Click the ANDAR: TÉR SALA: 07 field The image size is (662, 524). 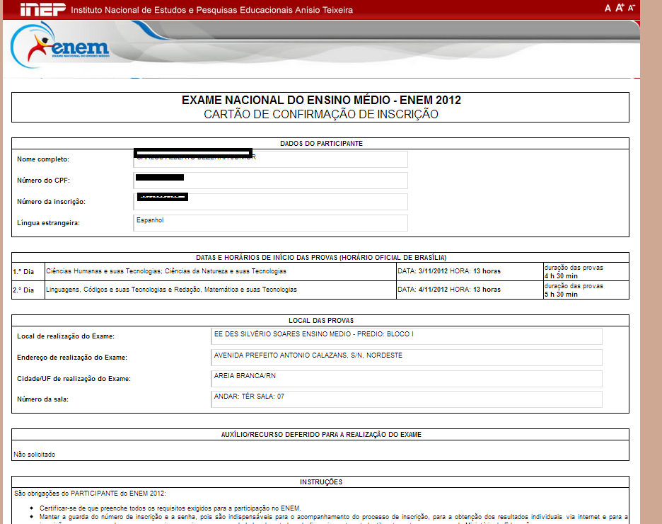click(x=407, y=399)
